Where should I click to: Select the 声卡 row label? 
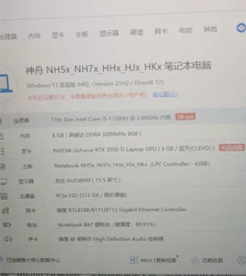(33, 239)
